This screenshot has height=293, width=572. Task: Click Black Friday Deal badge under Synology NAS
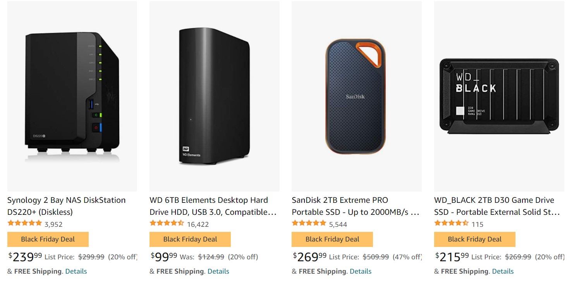[x=48, y=239]
